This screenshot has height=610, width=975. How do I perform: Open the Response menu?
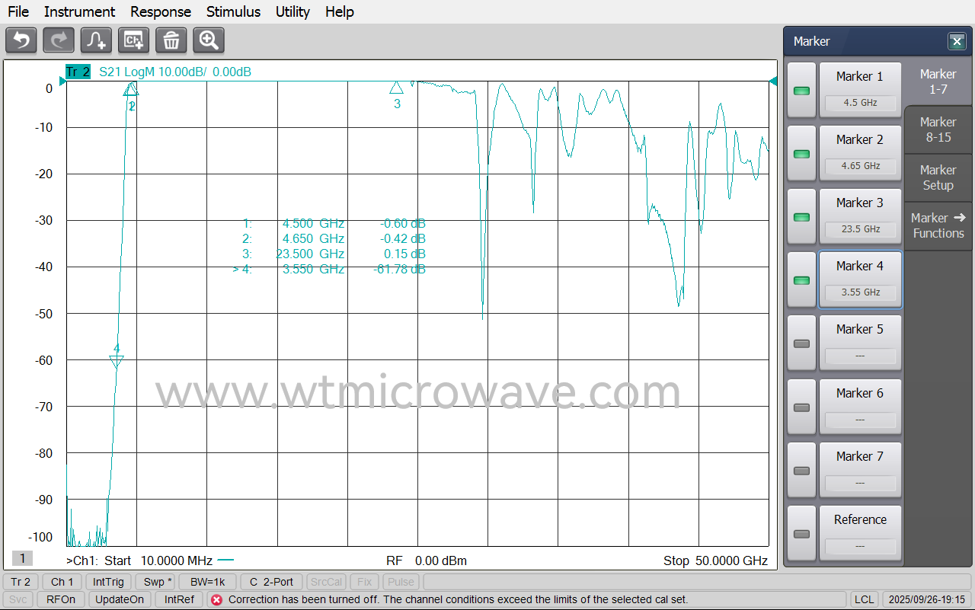tap(160, 11)
